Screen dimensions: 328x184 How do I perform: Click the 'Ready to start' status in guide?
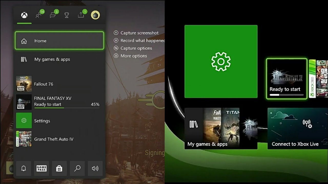pos(48,104)
